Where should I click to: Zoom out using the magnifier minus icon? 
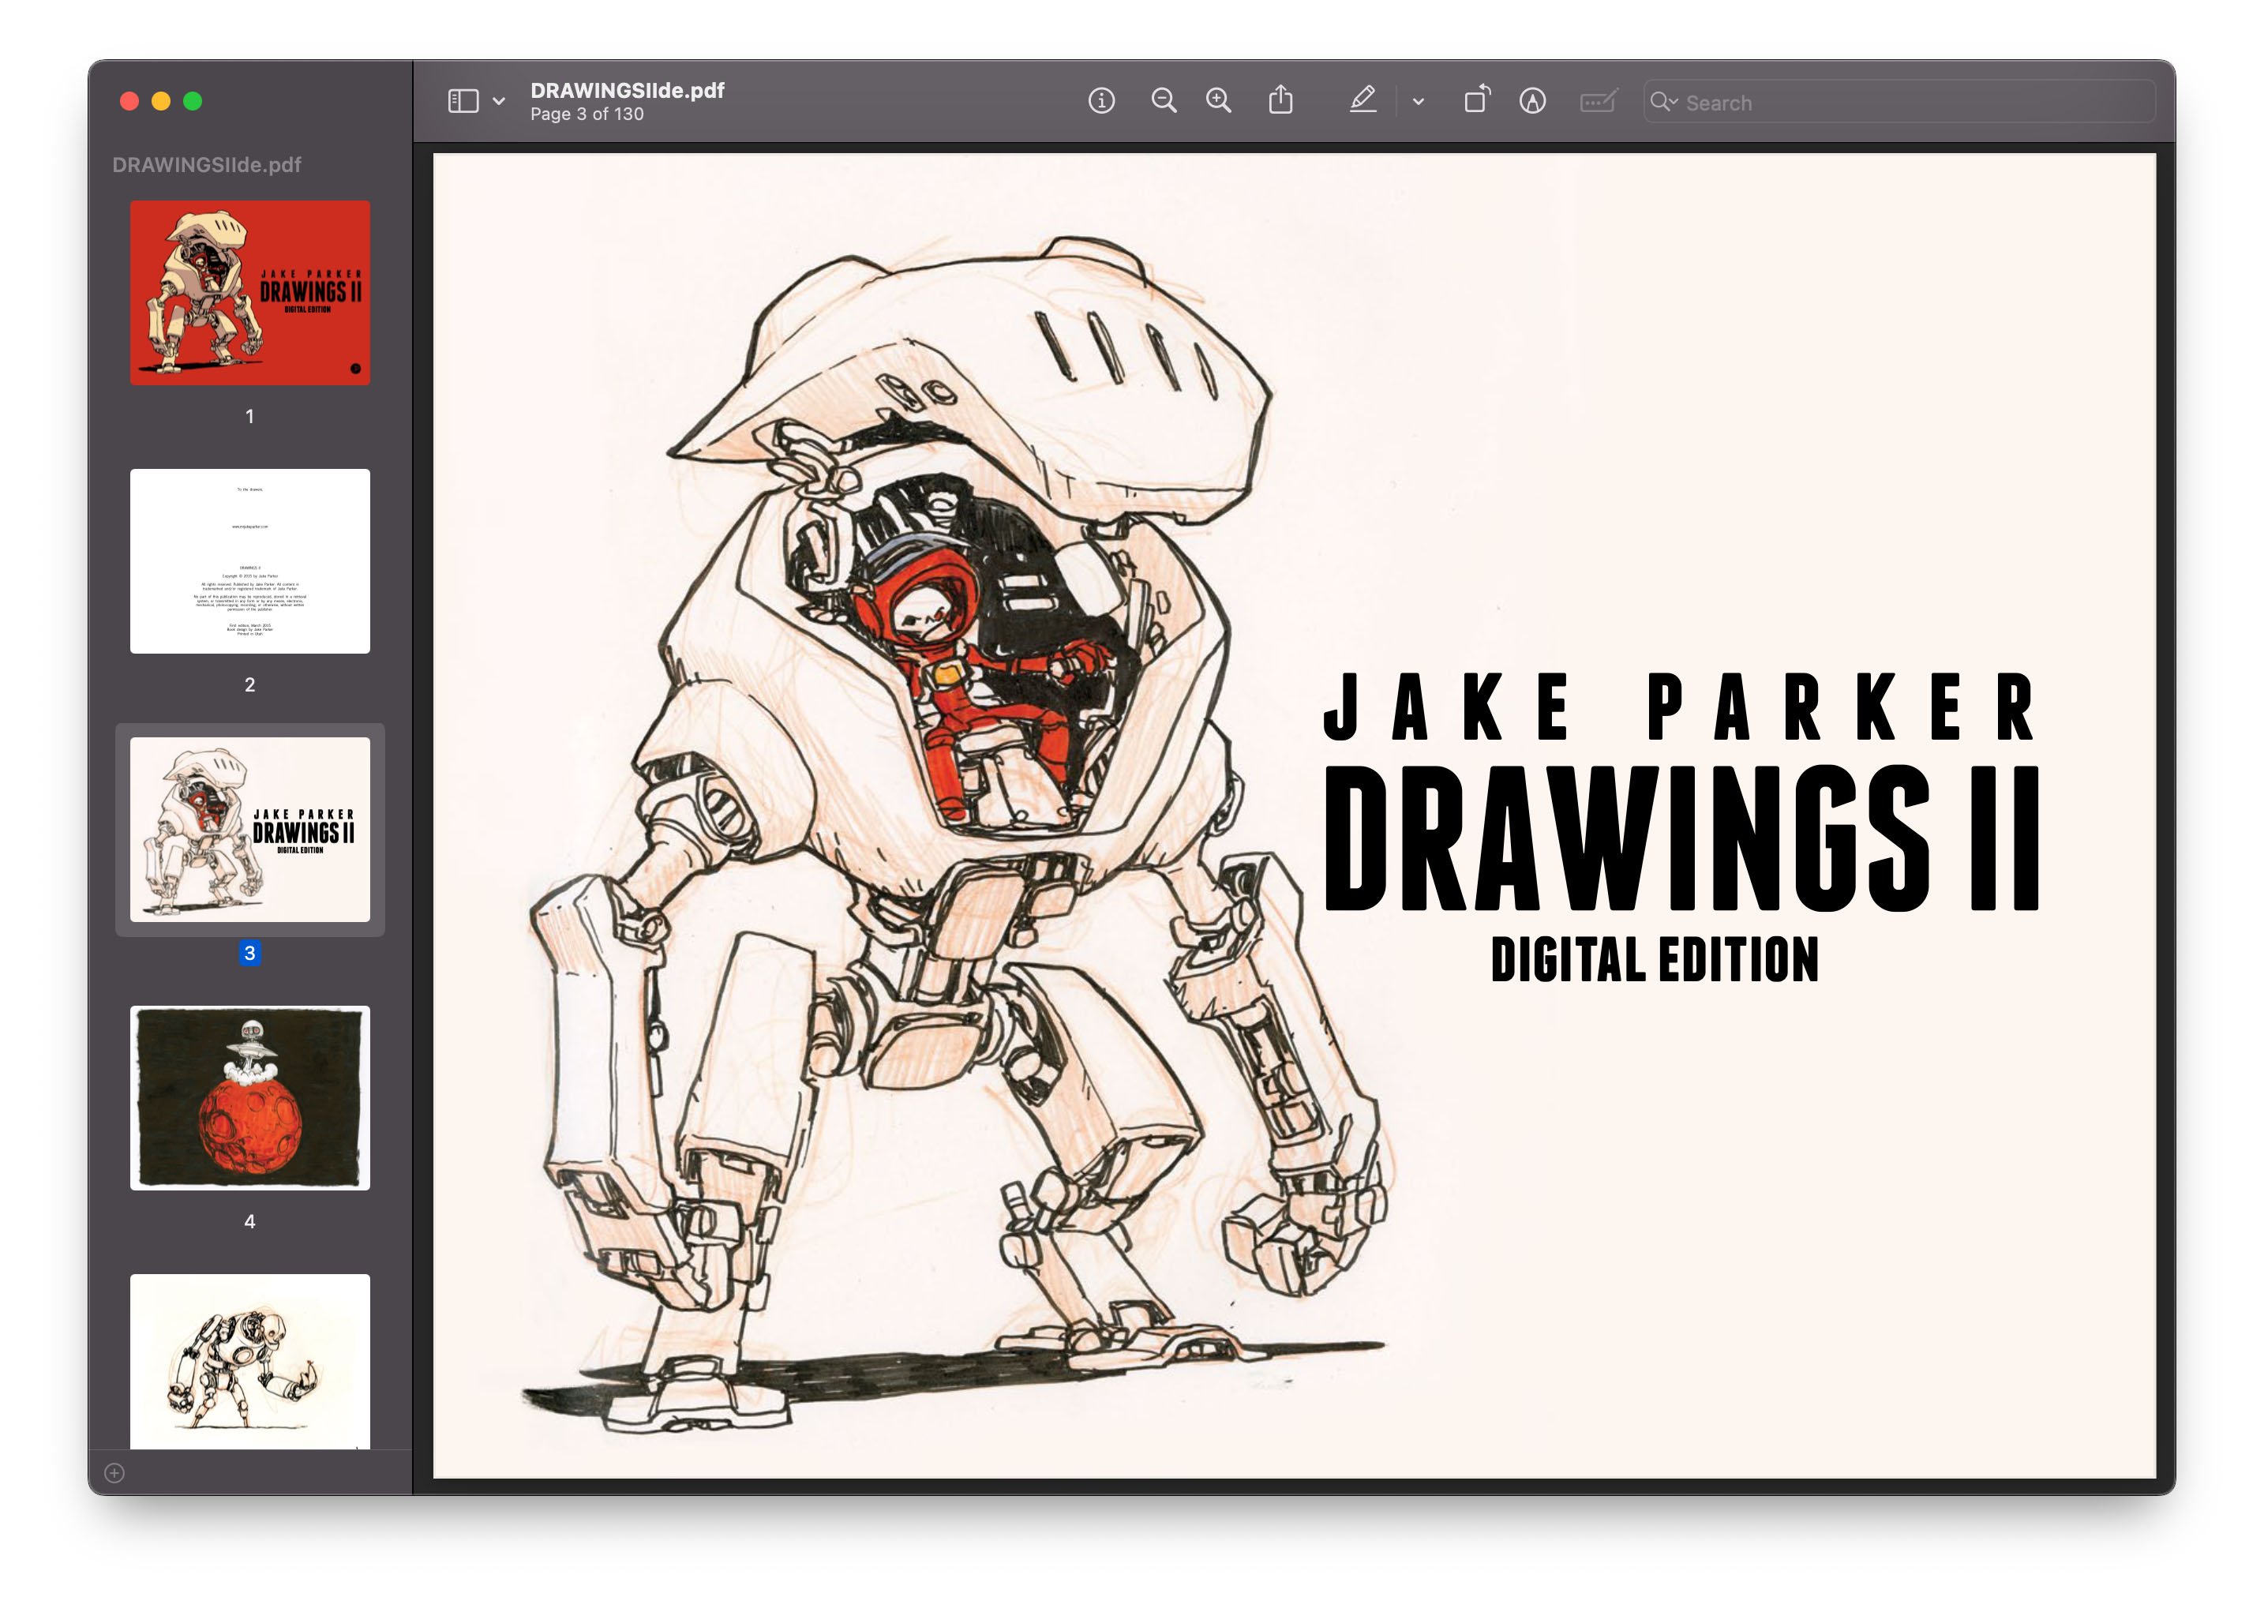click(1164, 101)
